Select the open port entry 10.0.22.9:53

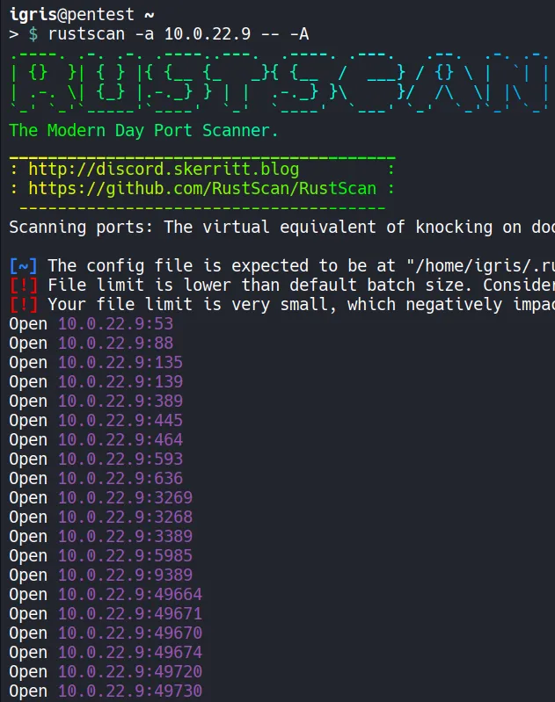click(115, 323)
